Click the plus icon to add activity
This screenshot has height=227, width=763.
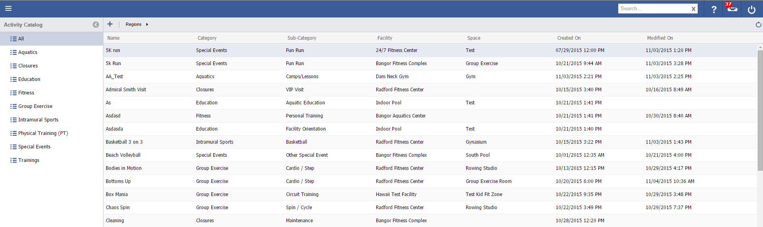pos(110,24)
